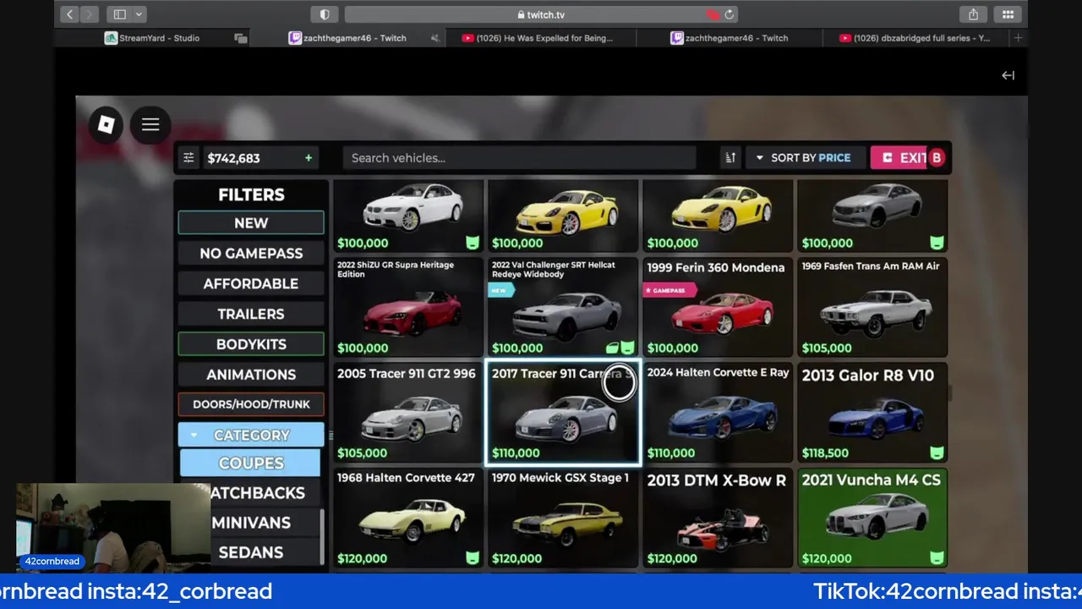Show the Safari tab overview
Image resolution: width=1082 pixels, height=609 pixels.
pos(1008,14)
